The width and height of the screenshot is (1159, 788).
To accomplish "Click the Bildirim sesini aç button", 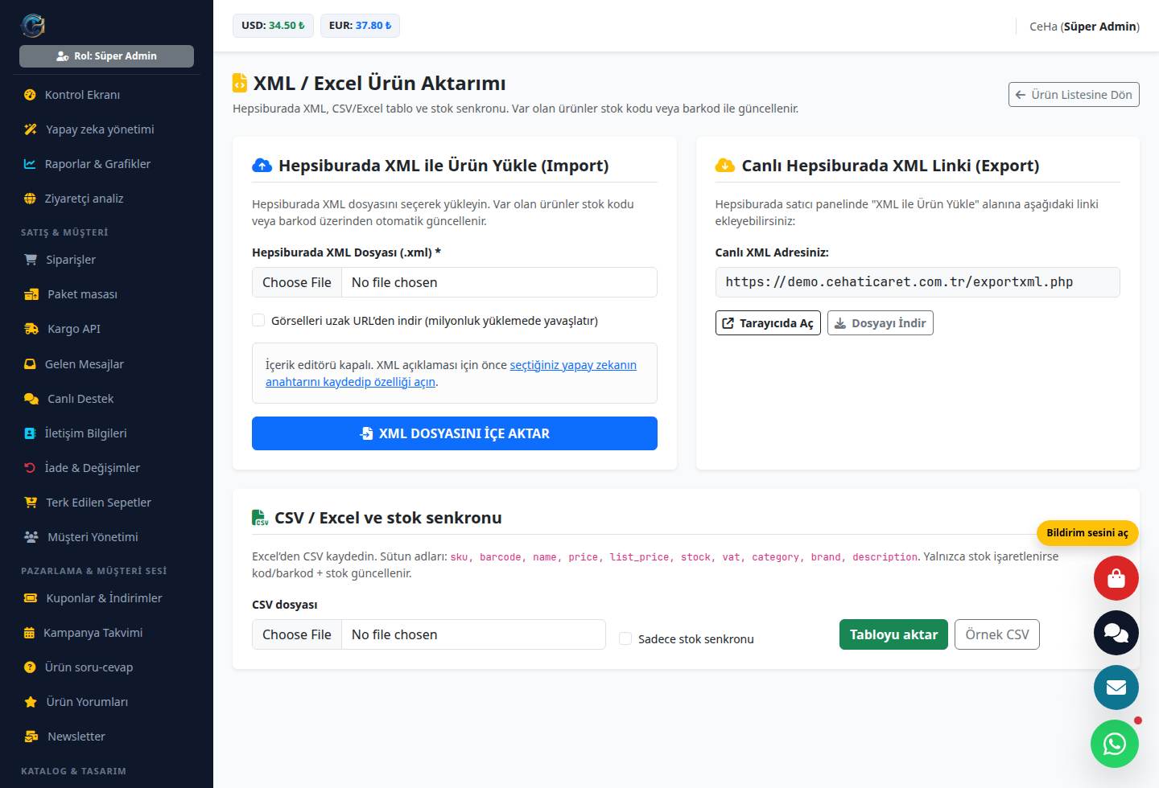I will pos(1087,532).
